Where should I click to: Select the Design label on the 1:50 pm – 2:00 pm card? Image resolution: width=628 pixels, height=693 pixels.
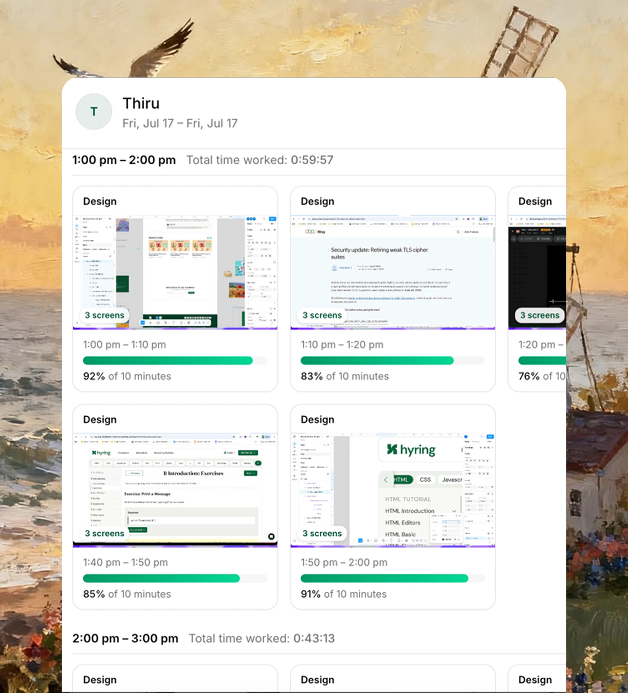coord(317,419)
